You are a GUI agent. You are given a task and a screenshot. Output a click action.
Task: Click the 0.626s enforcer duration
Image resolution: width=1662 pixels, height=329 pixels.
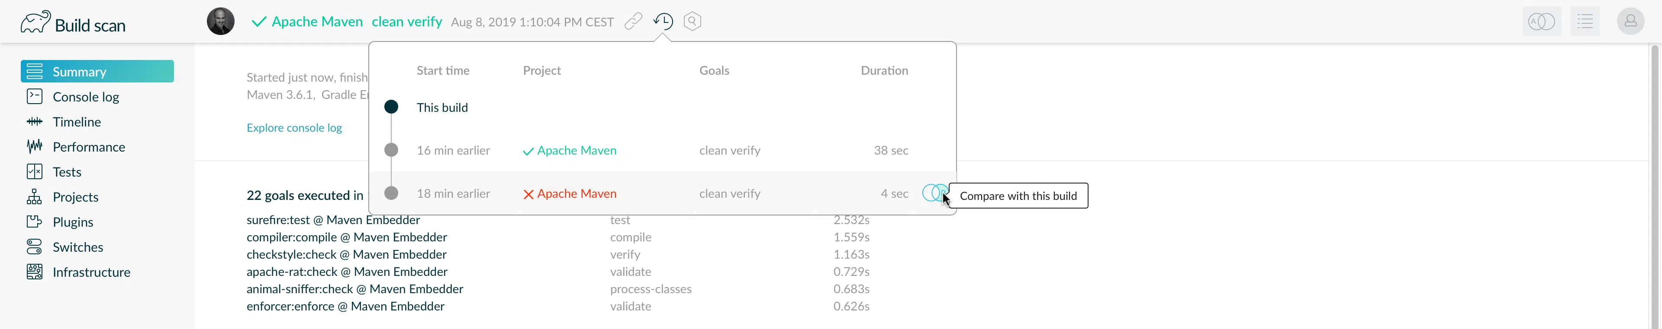click(852, 307)
